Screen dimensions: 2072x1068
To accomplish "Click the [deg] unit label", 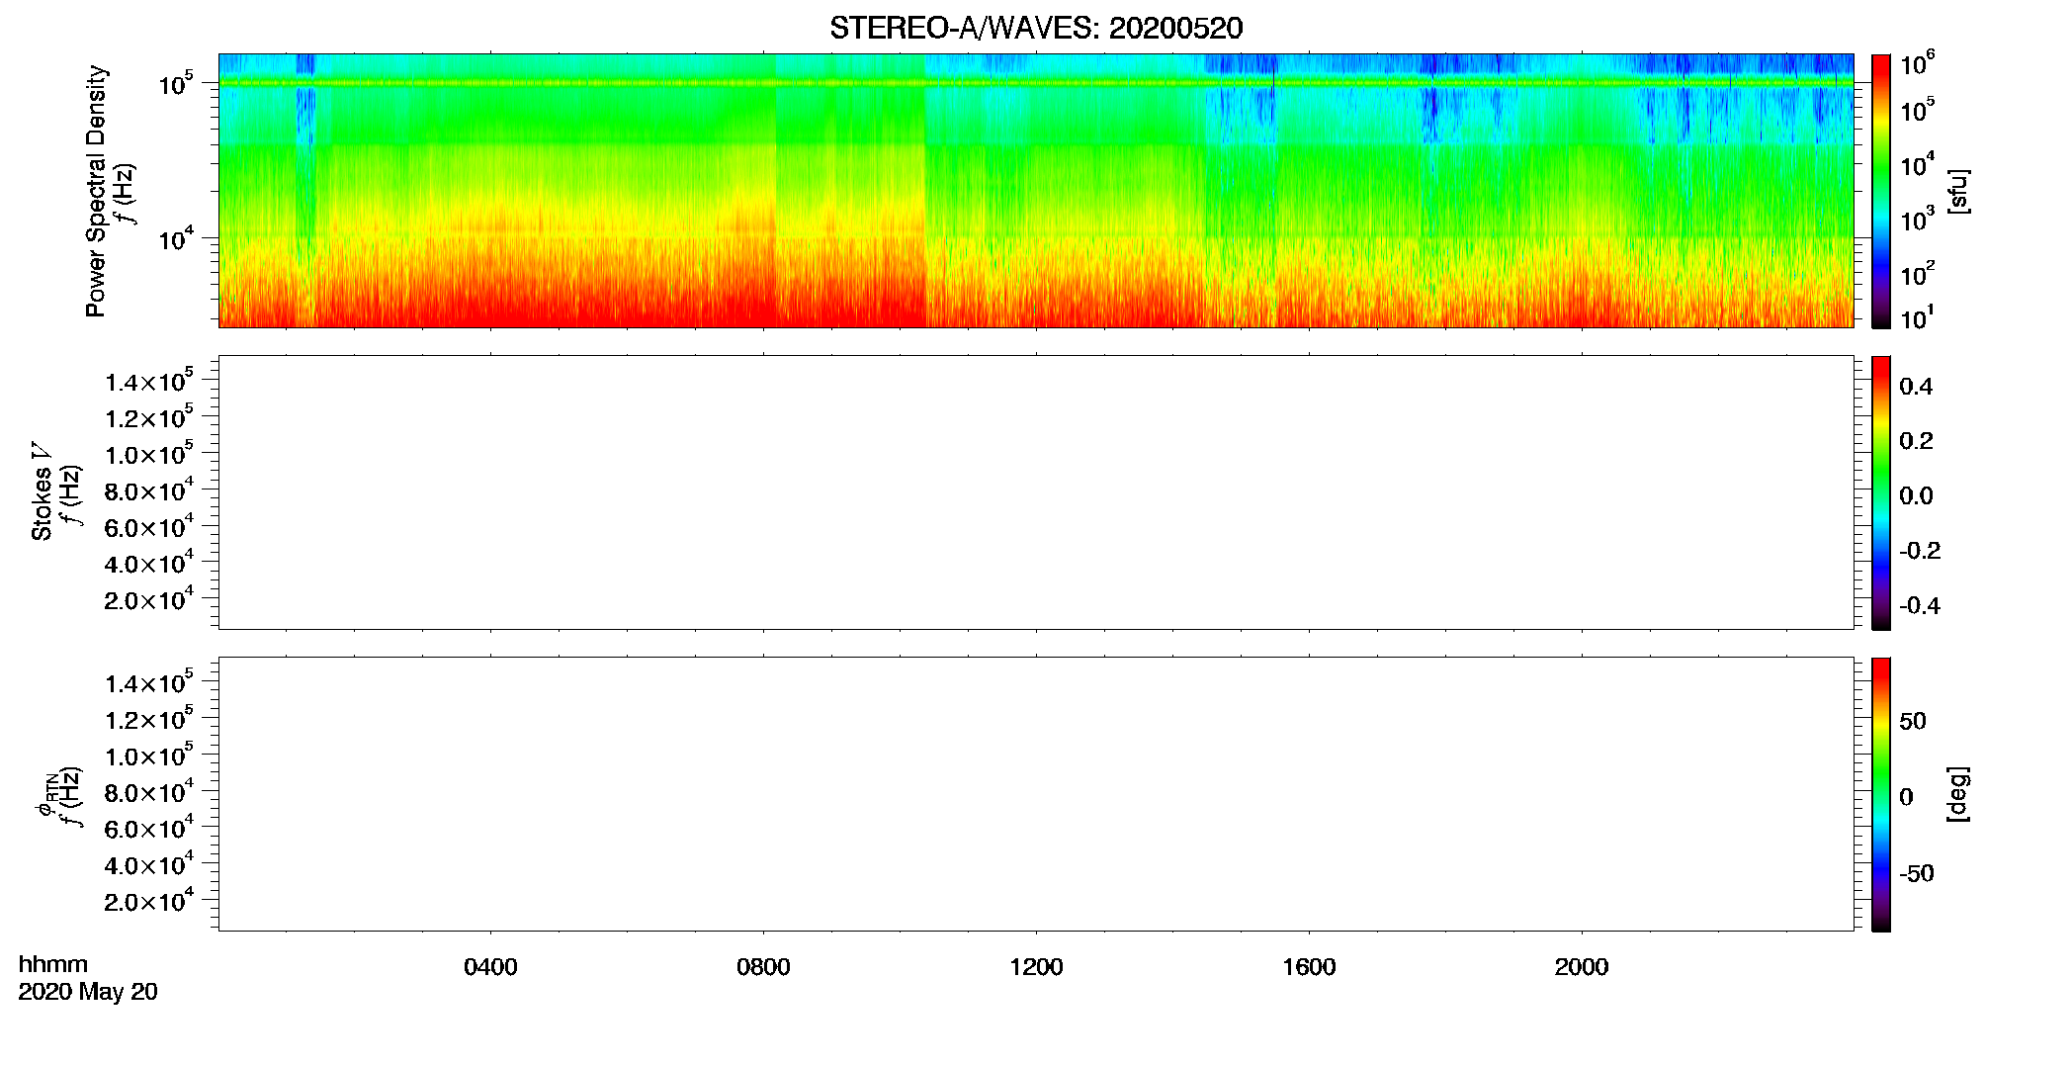I will tap(1958, 794).
